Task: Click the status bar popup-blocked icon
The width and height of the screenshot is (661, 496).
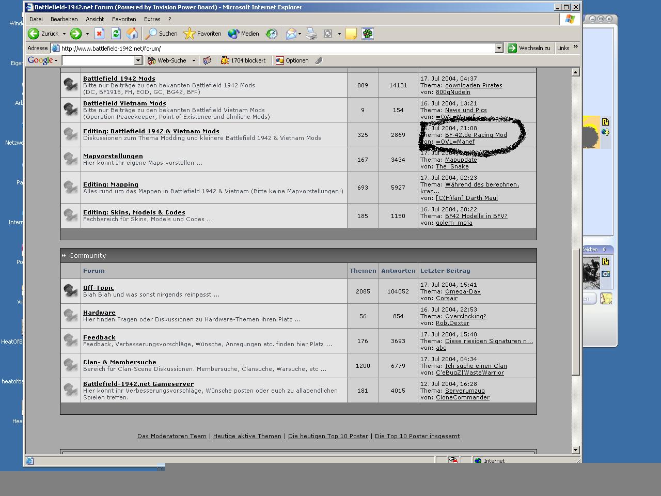Action: 453,460
